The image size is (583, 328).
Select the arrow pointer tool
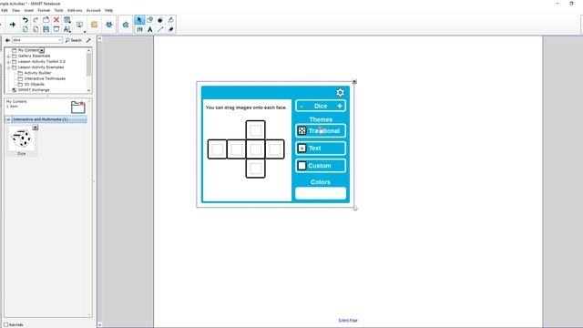(x=139, y=20)
